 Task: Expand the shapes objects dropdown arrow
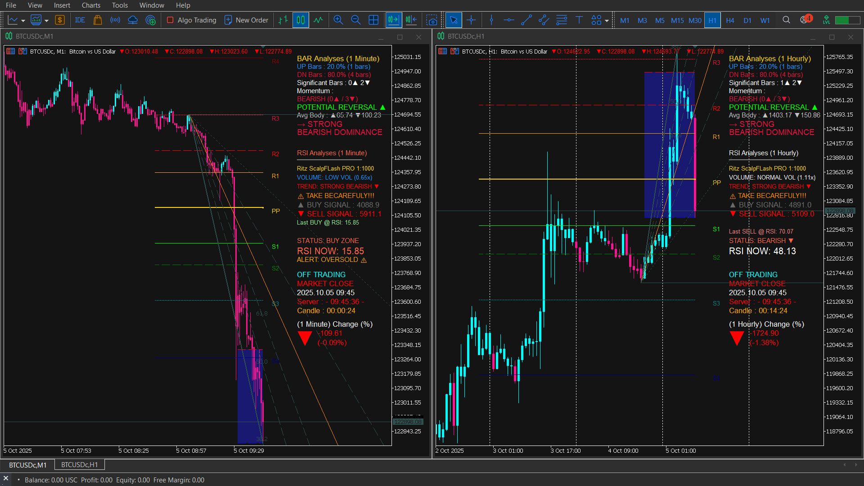[x=607, y=21]
